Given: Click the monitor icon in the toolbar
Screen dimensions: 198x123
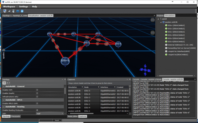Looking at the screenshot, I should [5, 11].
